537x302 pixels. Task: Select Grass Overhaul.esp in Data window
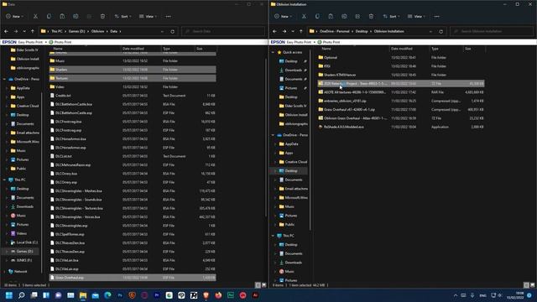133,278
